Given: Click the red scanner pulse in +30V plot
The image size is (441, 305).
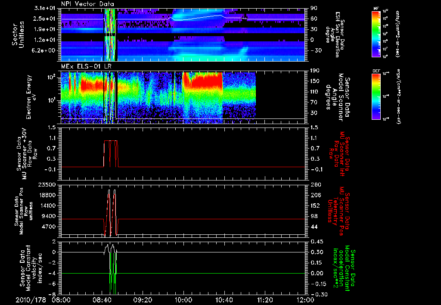Looking at the screenshot, I should click(111, 154).
